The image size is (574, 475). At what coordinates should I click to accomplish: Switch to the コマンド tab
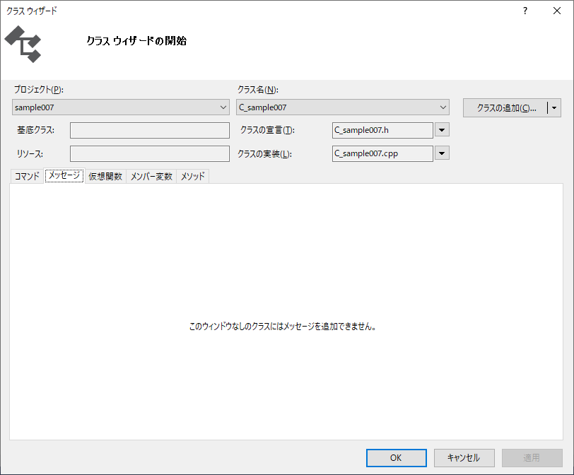point(27,177)
